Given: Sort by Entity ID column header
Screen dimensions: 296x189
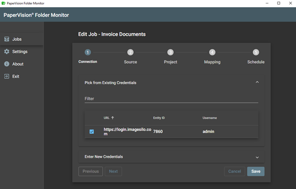Looking at the screenshot, I should point(159,118).
